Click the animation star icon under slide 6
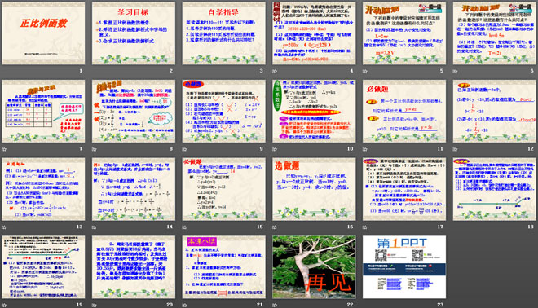This screenshot has height=308, width=538. (x=455, y=72)
